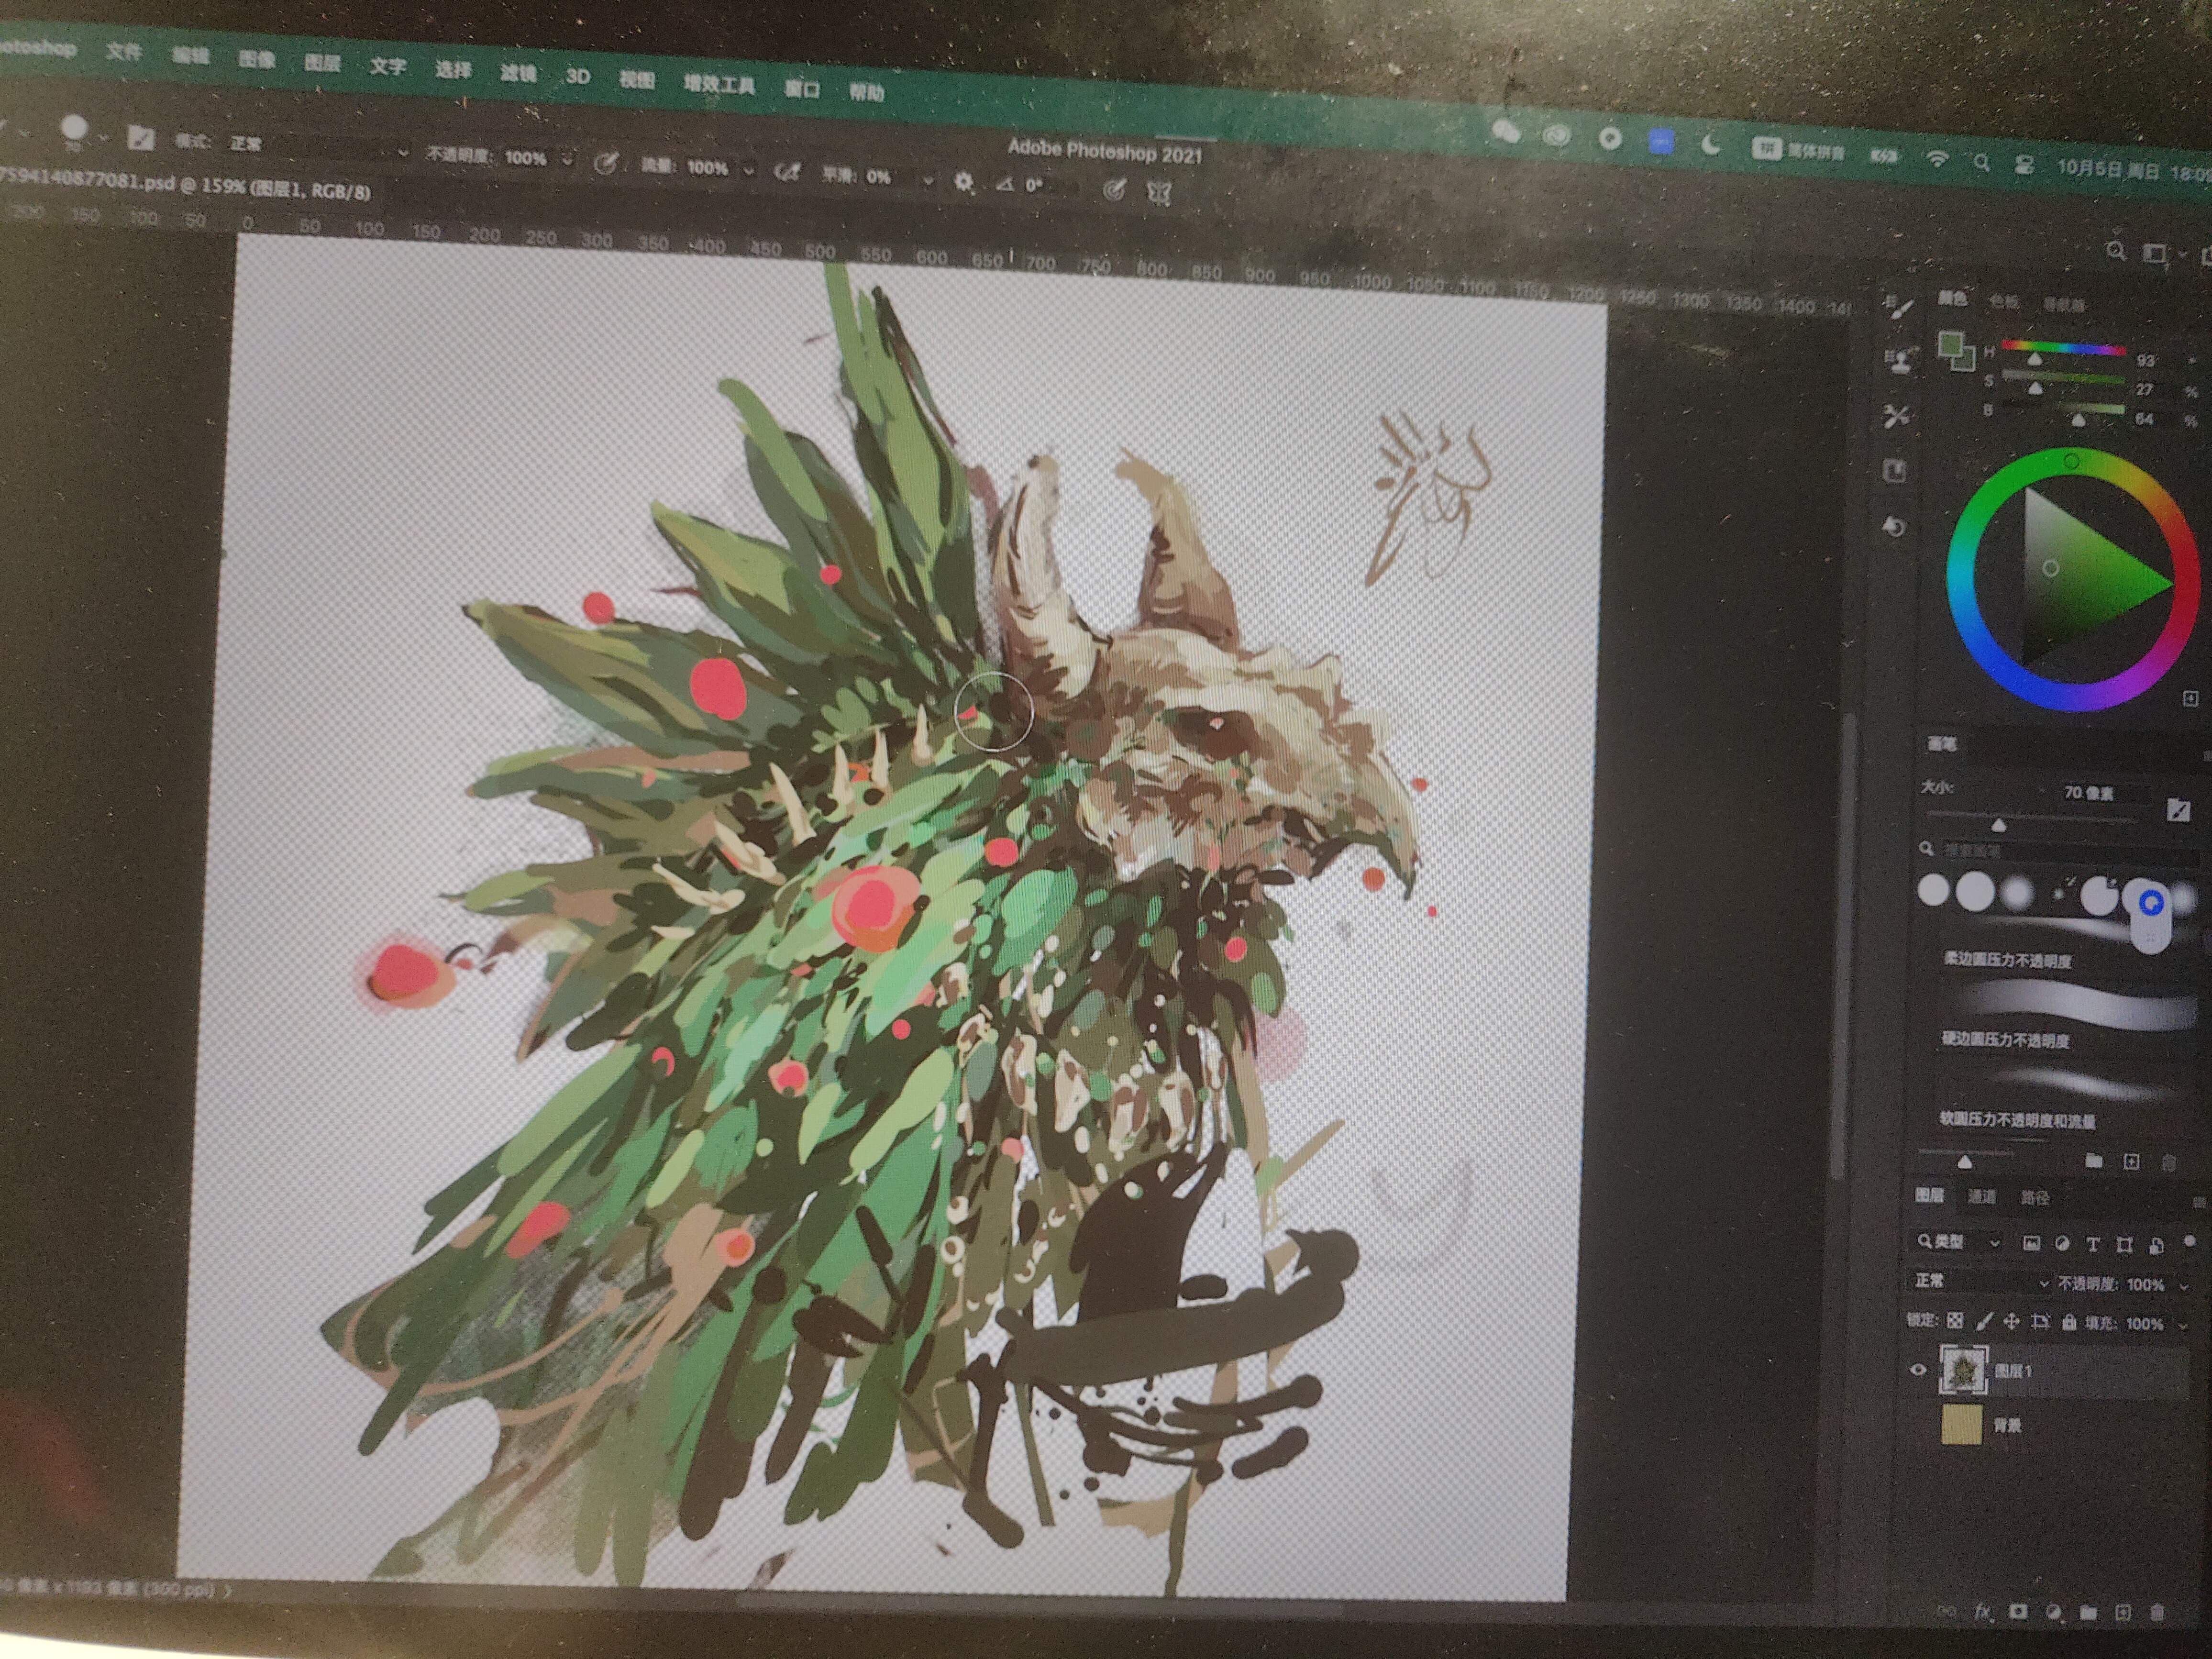Click the add layer style fx icon
The image size is (2212, 1659).
point(1982,1612)
